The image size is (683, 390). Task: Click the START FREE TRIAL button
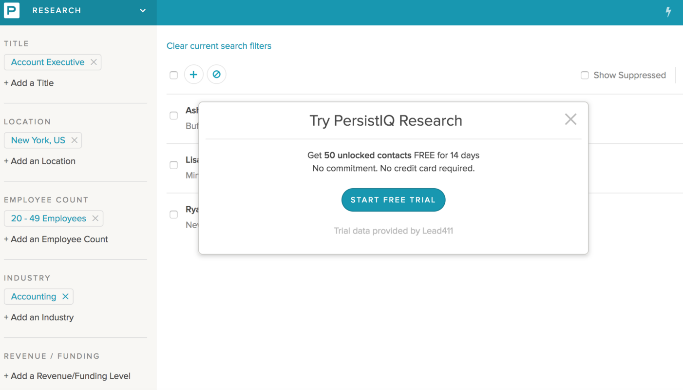click(393, 199)
